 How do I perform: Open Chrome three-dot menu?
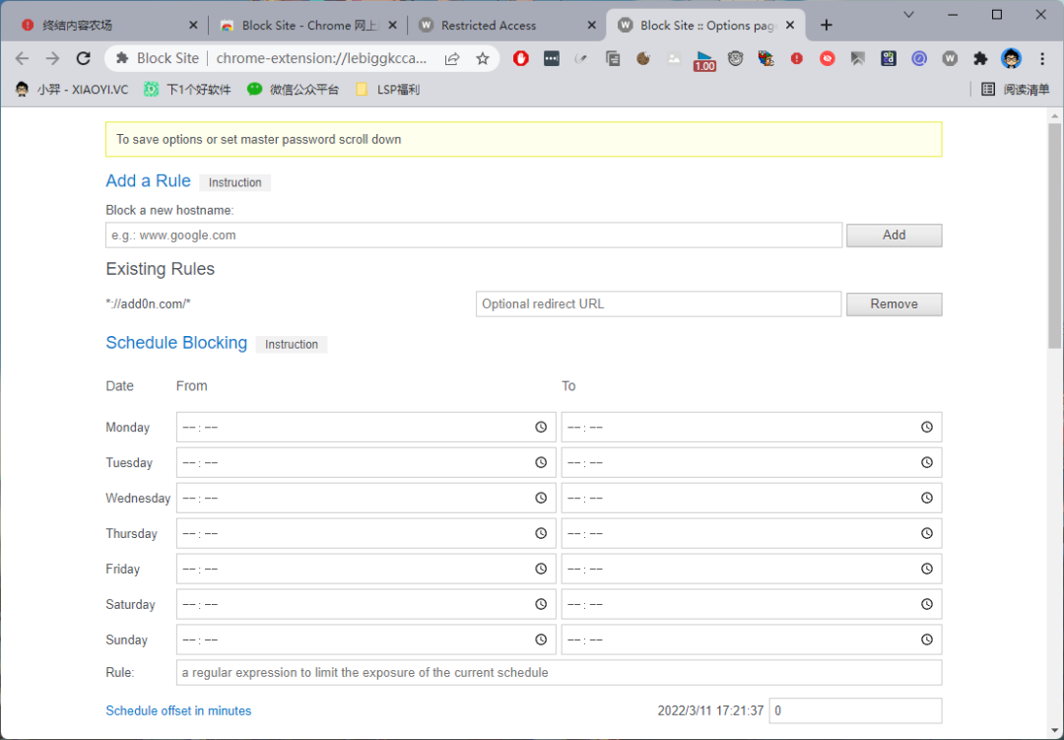(1042, 59)
